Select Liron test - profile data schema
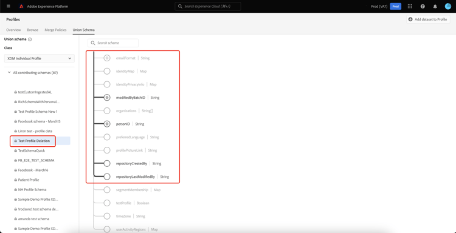This screenshot has height=233, width=456. 35,131
